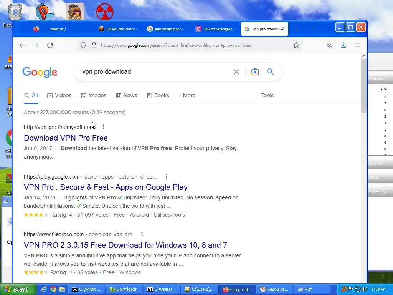Click the vpn pro download search field
The height and width of the screenshot is (295, 393).
click(155, 72)
